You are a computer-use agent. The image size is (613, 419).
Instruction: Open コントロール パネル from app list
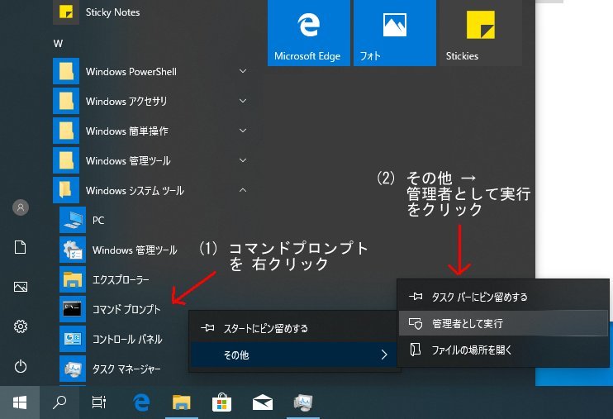[126, 339]
